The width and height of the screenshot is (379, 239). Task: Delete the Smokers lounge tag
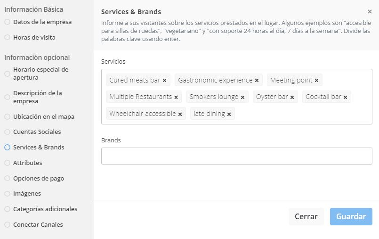coord(242,97)
